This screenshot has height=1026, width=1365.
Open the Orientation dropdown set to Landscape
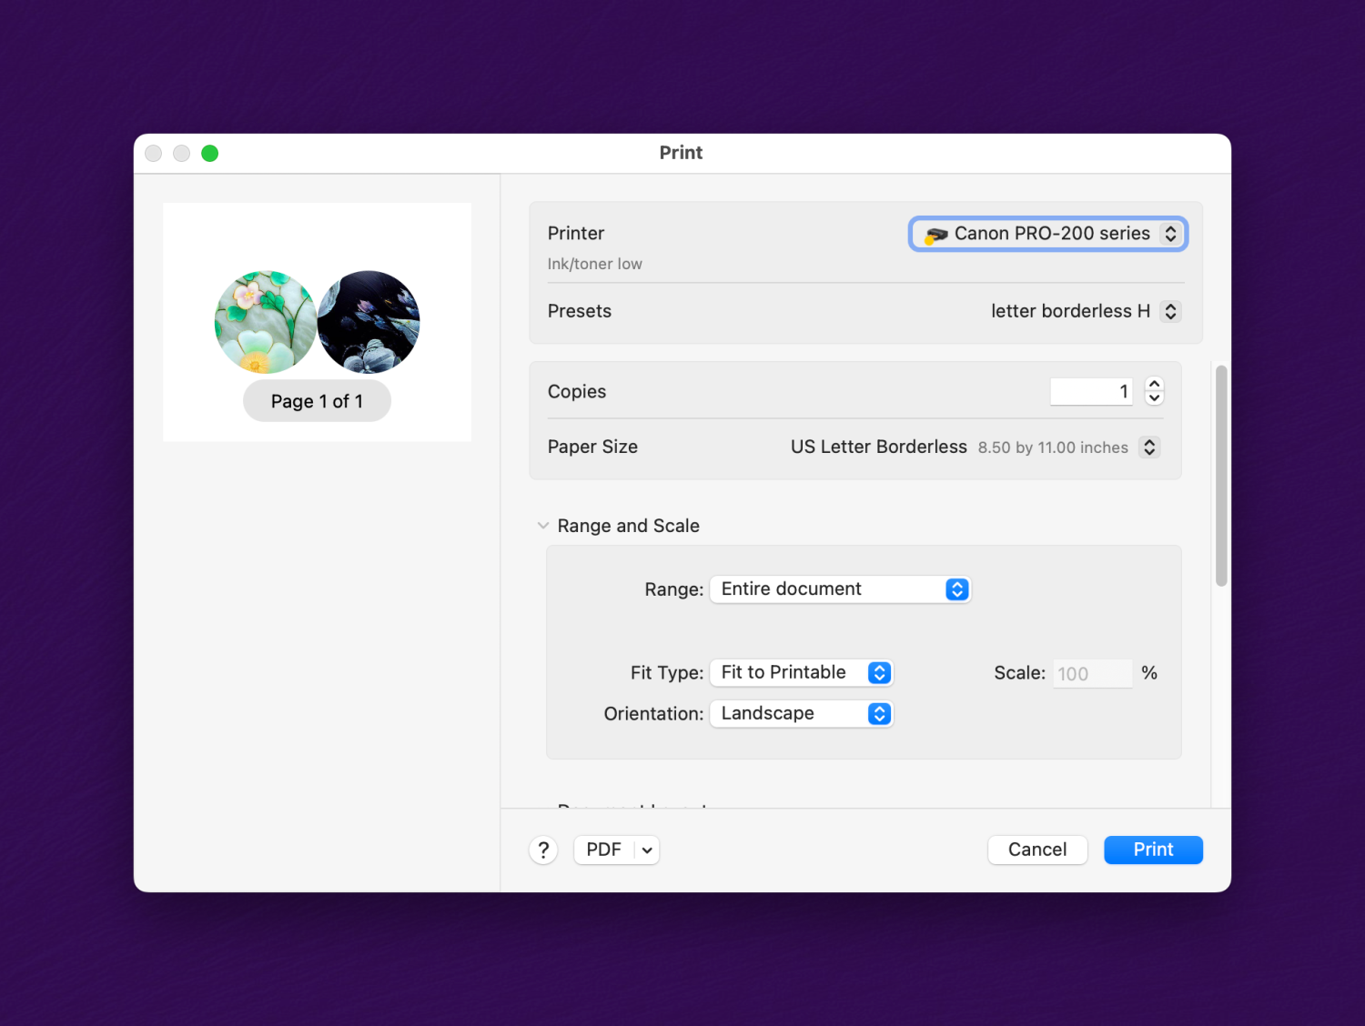802,714
